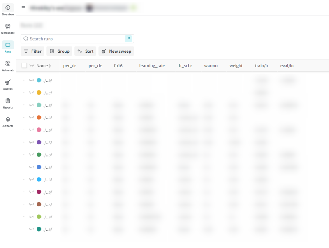Open the Group dropdown
This screenshot has height=248, width=329.
[x=59, y=51]
